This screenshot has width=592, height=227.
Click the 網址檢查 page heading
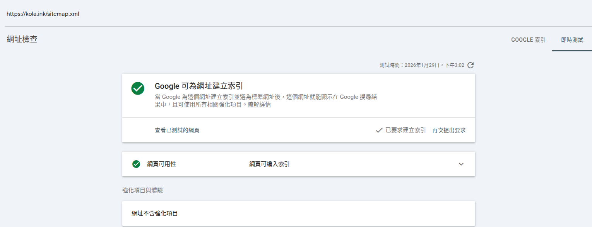[22, 39]
